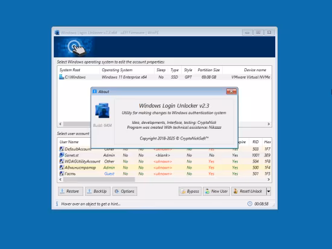Select the DefaultAccount name
Viewport: 332px width, 249px height.
tap(78, 149)
